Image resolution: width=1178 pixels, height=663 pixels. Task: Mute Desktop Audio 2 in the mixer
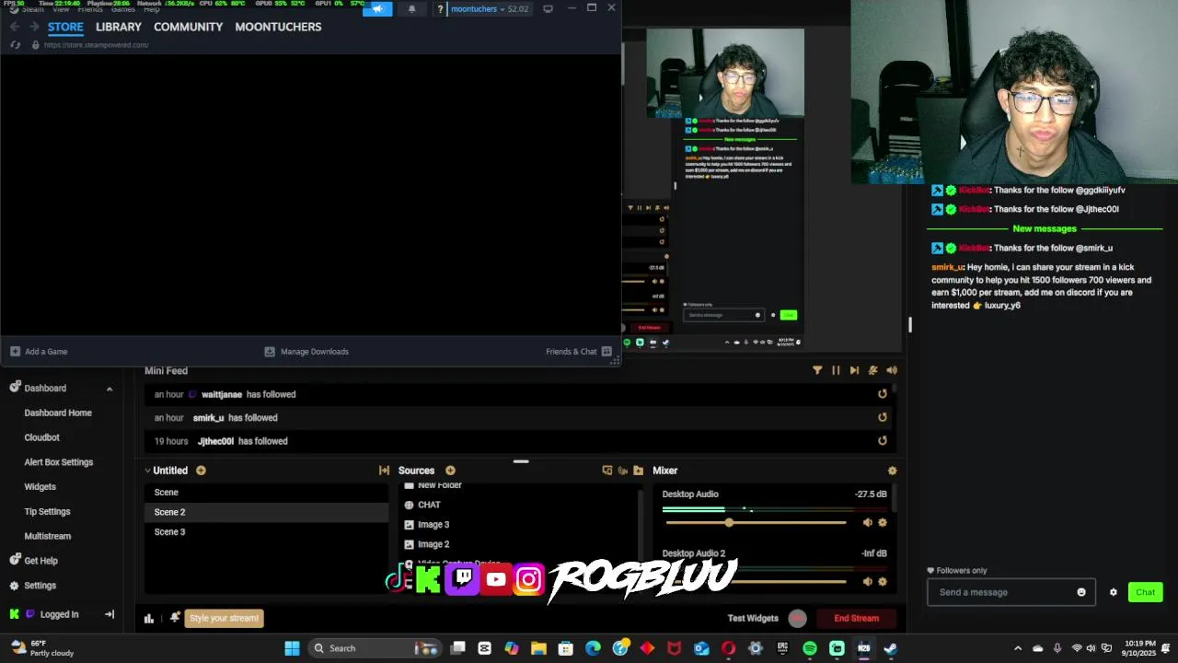[x=867, y=581]
